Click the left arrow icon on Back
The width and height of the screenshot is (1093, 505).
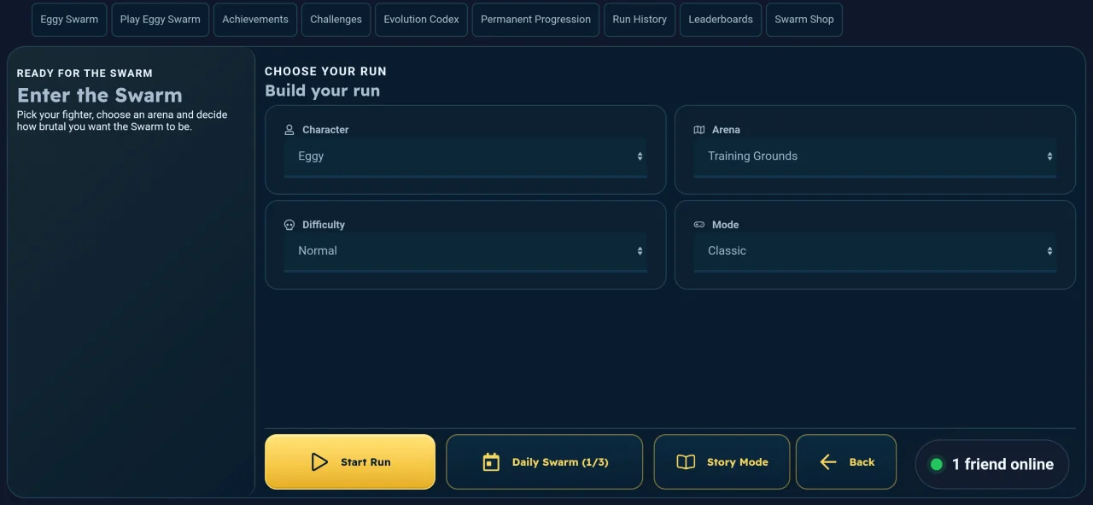(x=827, y=462)
